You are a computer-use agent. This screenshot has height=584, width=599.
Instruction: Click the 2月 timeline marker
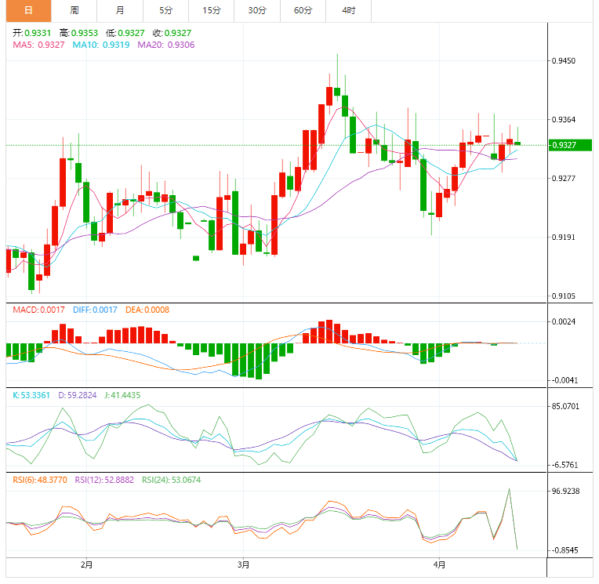(87, 564)
